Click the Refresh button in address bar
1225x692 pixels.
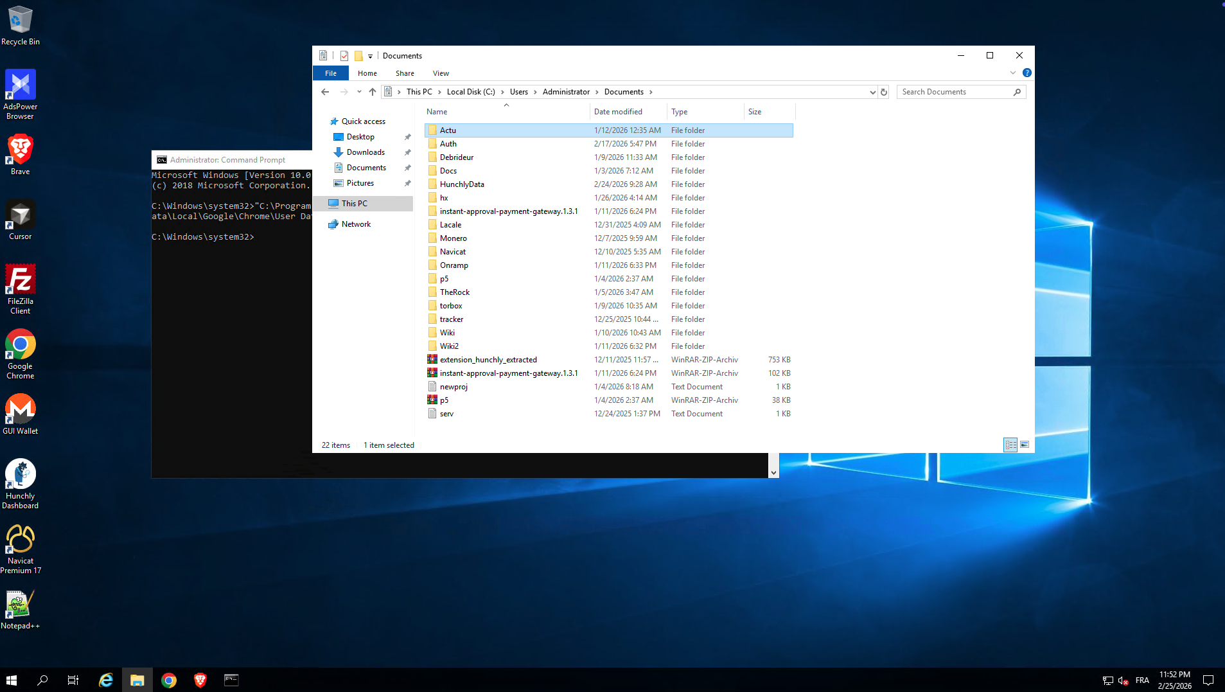[884, 92]
